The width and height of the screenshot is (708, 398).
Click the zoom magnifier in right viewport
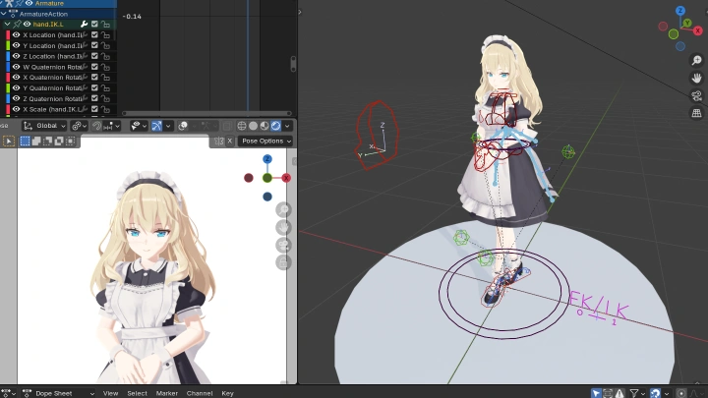tap(695, 58)
